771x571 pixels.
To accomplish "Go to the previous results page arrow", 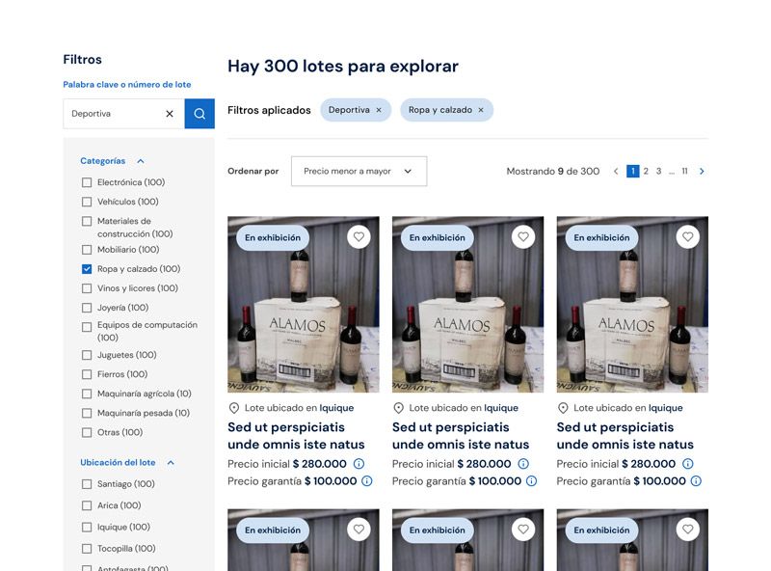I will [616, 172].
